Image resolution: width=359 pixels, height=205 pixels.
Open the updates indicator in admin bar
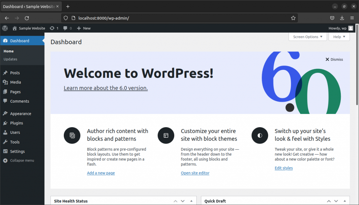(x=54, y=28)
